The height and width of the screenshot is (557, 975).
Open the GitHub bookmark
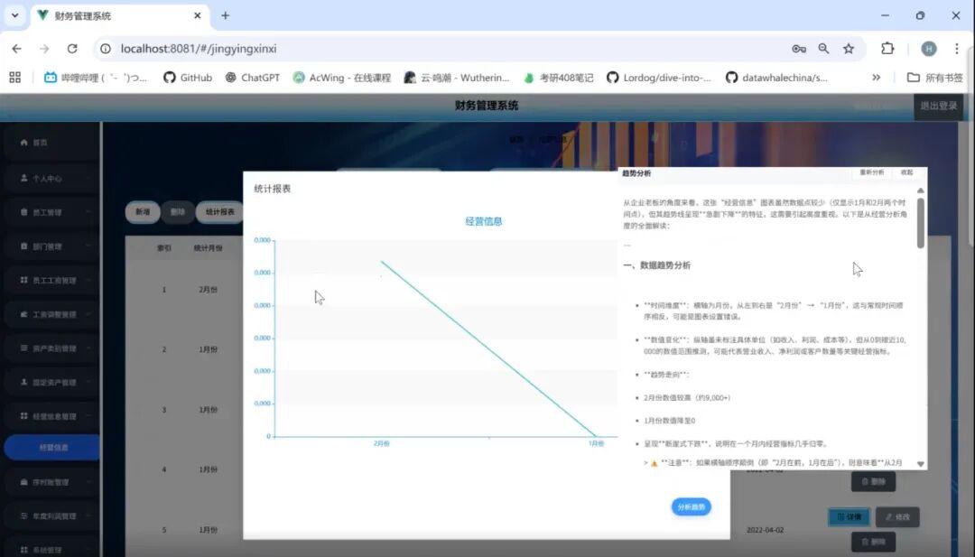pos(188,78)
